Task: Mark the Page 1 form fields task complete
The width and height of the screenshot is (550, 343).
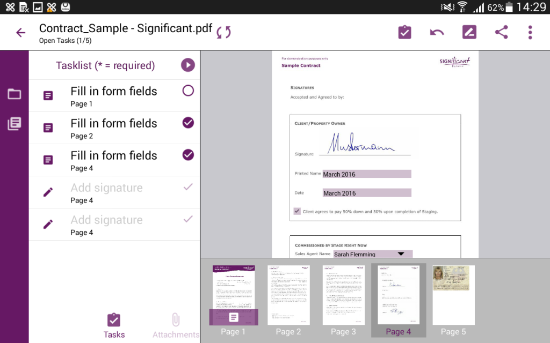Action: point(187,90)
